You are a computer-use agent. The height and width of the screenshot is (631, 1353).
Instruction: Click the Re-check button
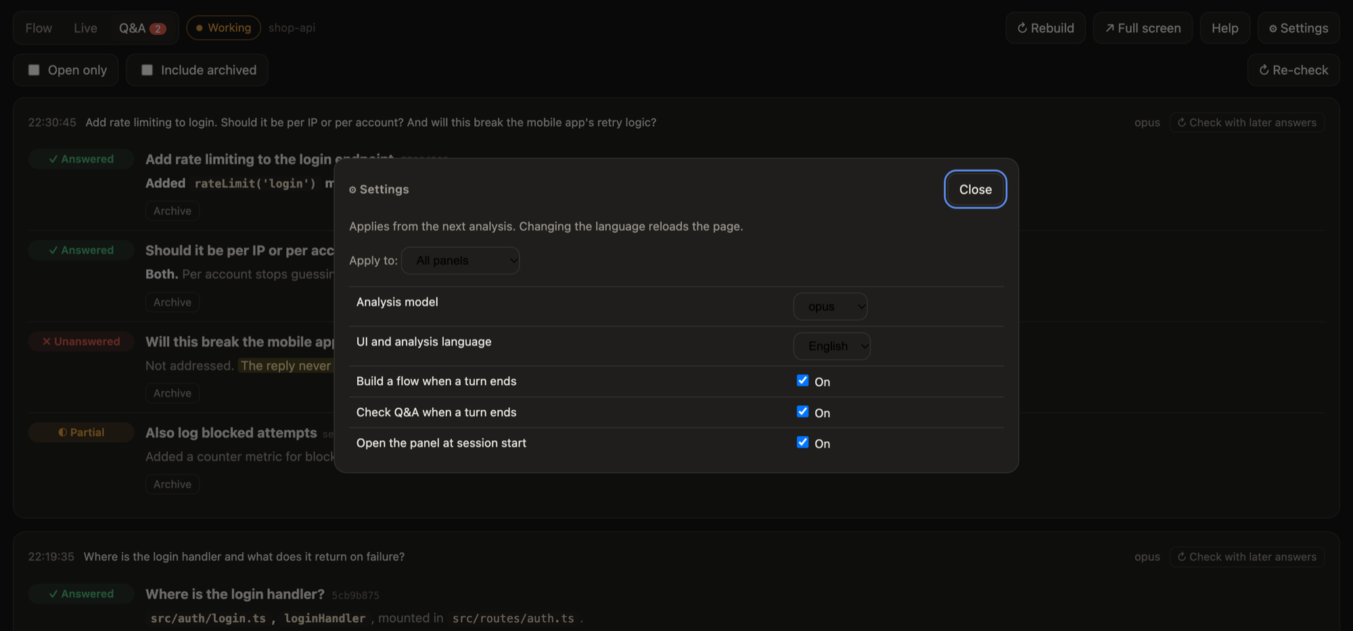pos(1293,70)
